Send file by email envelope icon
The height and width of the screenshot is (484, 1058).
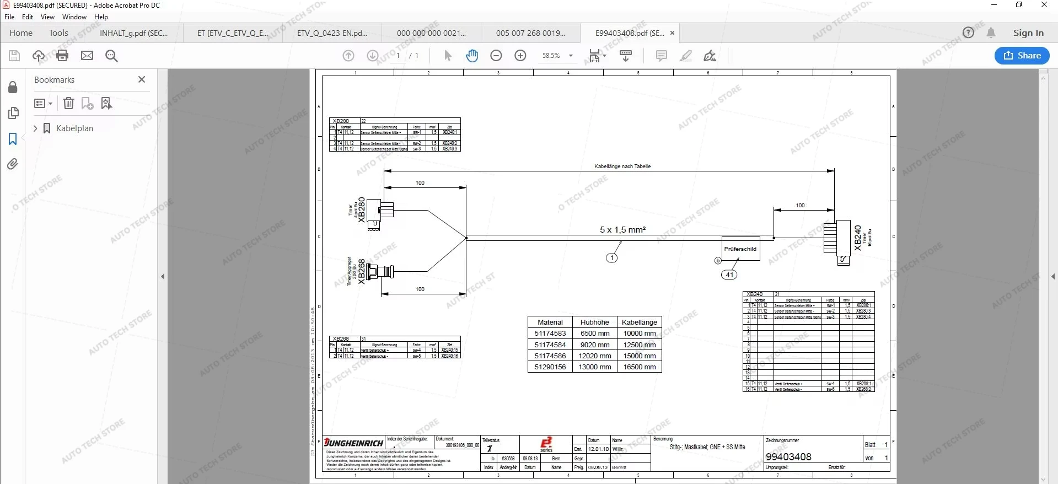click(87, 56)
